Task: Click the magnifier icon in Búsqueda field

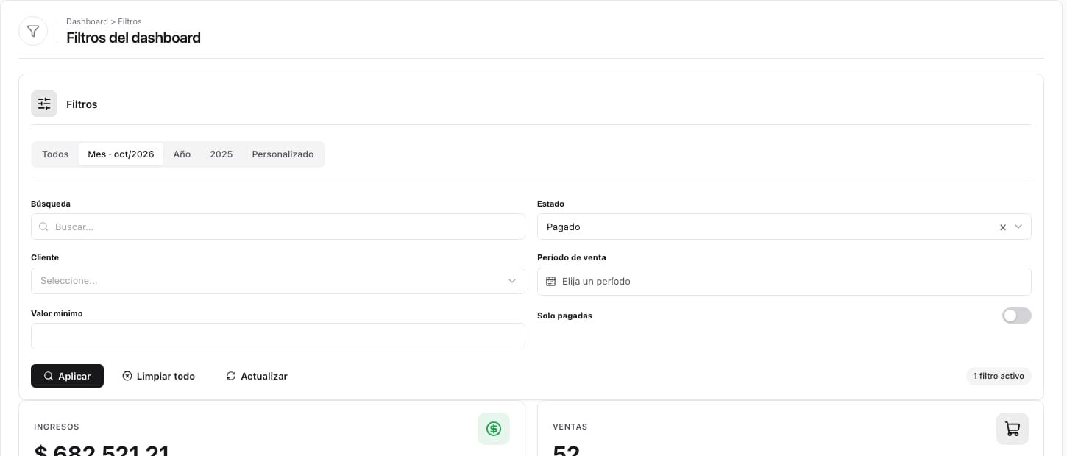Action: click(44, 227)
